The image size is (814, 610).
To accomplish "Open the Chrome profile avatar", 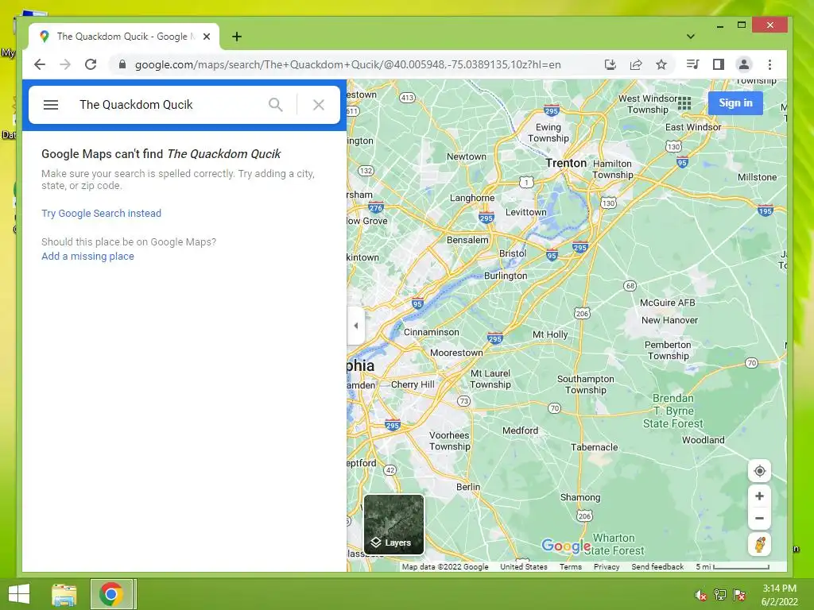I will pyautogui.click(x=744, y=64).
